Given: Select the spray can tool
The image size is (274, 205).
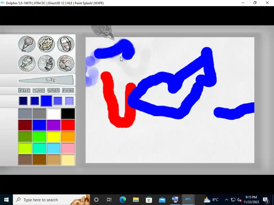Looking at the screenshot, I should pos(46,64).
